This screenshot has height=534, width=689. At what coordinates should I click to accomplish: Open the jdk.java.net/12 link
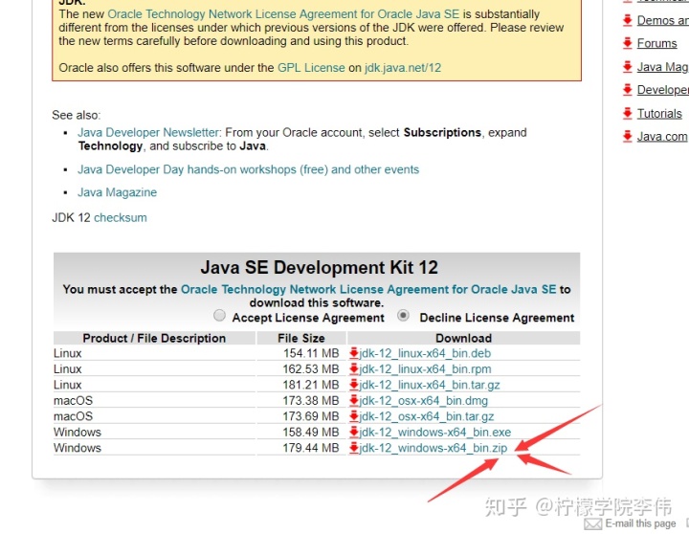(x=403, y=68)
